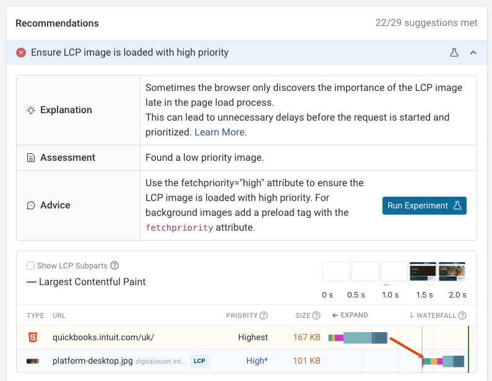
Task: Click the LCP badge on image request
Action: 199,361
